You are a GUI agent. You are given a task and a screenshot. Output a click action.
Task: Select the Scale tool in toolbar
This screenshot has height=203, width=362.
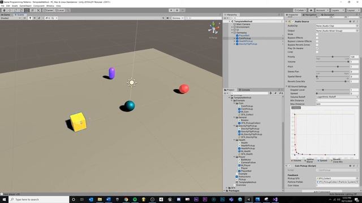coord(21,10)
